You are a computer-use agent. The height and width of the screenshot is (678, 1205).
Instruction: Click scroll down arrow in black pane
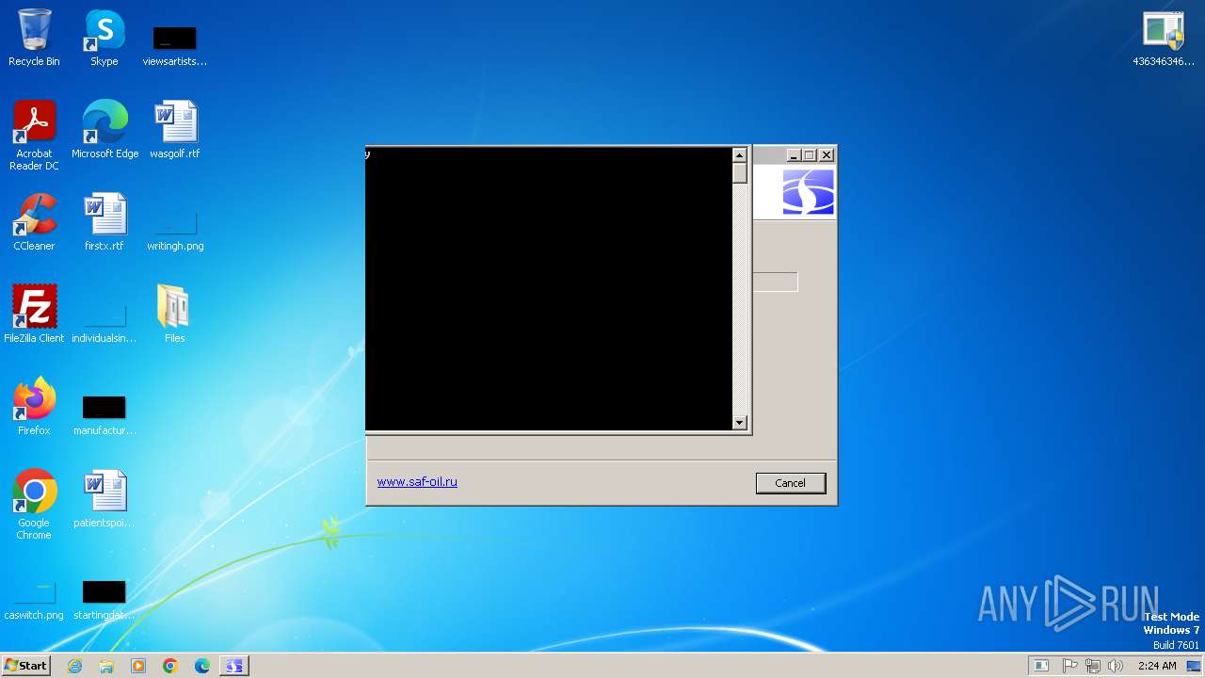click(740, 423)
